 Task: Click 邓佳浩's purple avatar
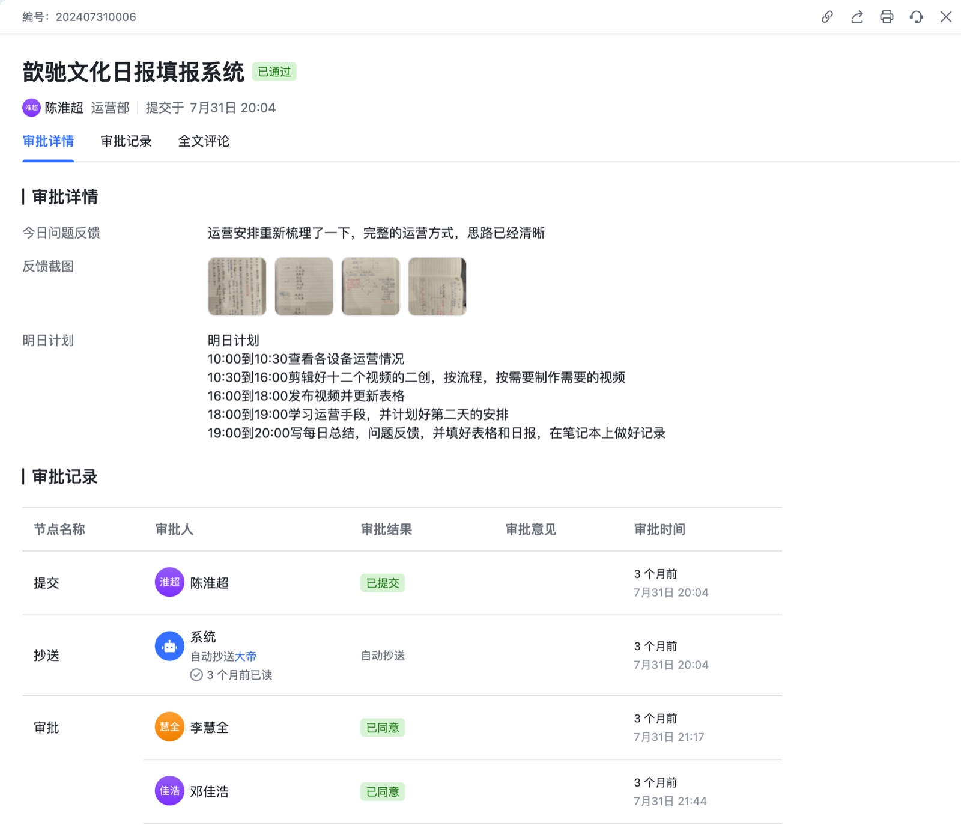pos(169,791)
